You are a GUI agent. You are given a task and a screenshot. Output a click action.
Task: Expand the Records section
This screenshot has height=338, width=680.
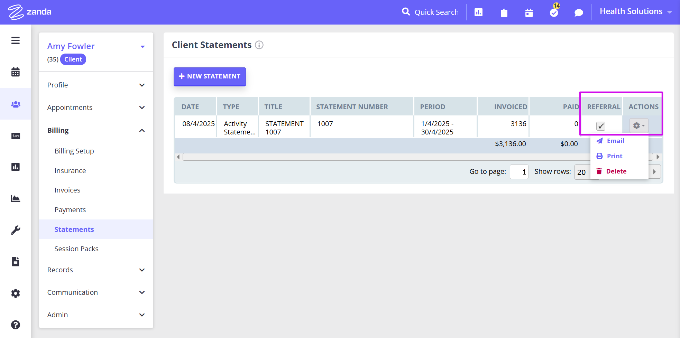[96, 270]
